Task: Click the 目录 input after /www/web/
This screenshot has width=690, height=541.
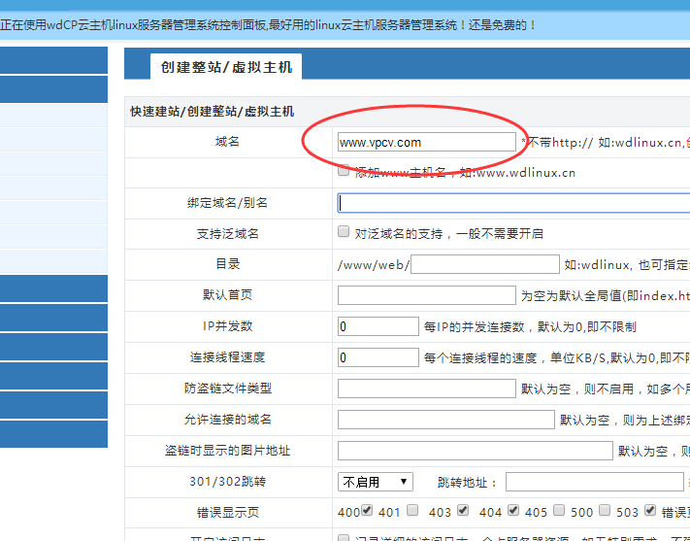Action: click(x=485, y=264)
